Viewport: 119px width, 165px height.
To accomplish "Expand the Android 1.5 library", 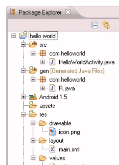I will pyautogui.click(x=23, y=97).
